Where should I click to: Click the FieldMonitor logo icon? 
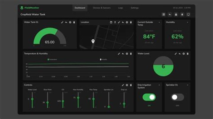(22, 8)
